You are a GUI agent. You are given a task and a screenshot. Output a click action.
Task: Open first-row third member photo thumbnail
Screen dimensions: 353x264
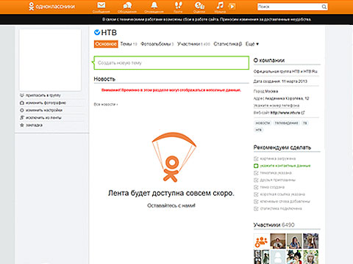[294, 241]
